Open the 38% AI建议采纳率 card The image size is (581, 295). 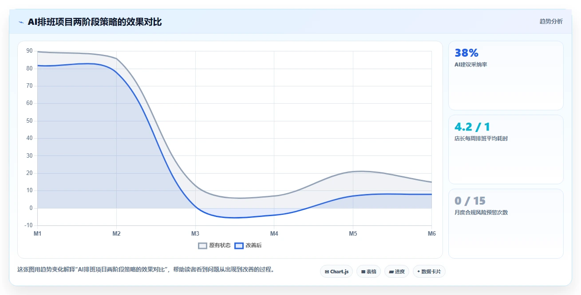pos(506,75)
